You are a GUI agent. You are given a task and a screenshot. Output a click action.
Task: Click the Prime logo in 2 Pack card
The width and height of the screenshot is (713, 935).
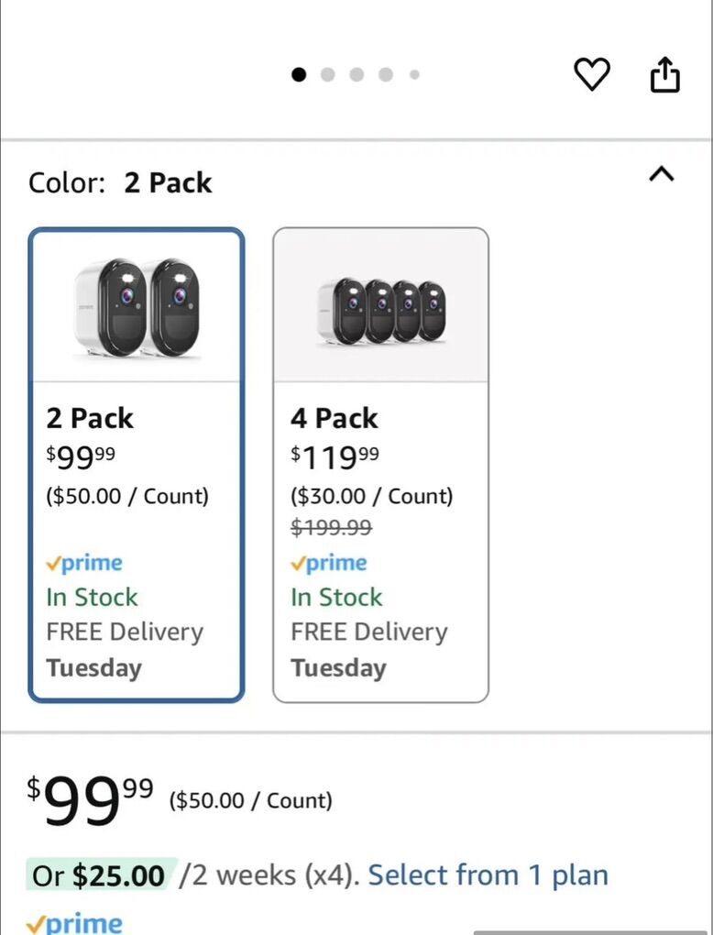coord(84,563)
